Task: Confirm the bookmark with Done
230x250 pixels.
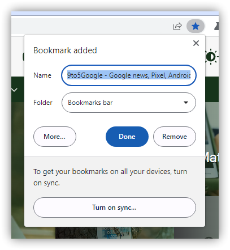Action: coord(127,137)
